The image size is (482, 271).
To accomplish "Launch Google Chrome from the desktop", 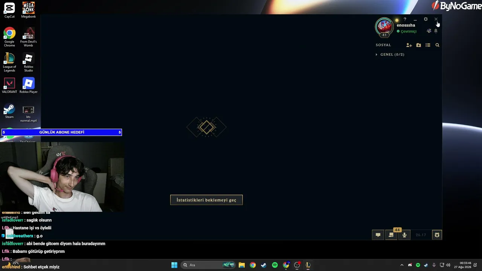I will tap(9, 37).
